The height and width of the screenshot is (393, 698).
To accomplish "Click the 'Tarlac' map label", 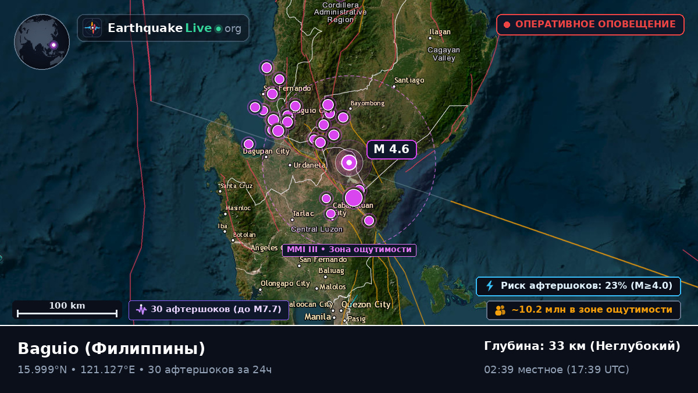I will (303, 214).
